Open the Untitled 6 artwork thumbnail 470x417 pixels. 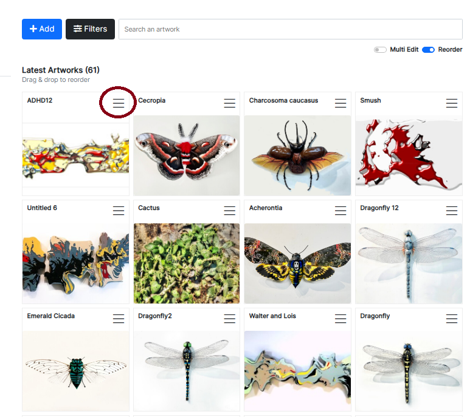(75, 263)
